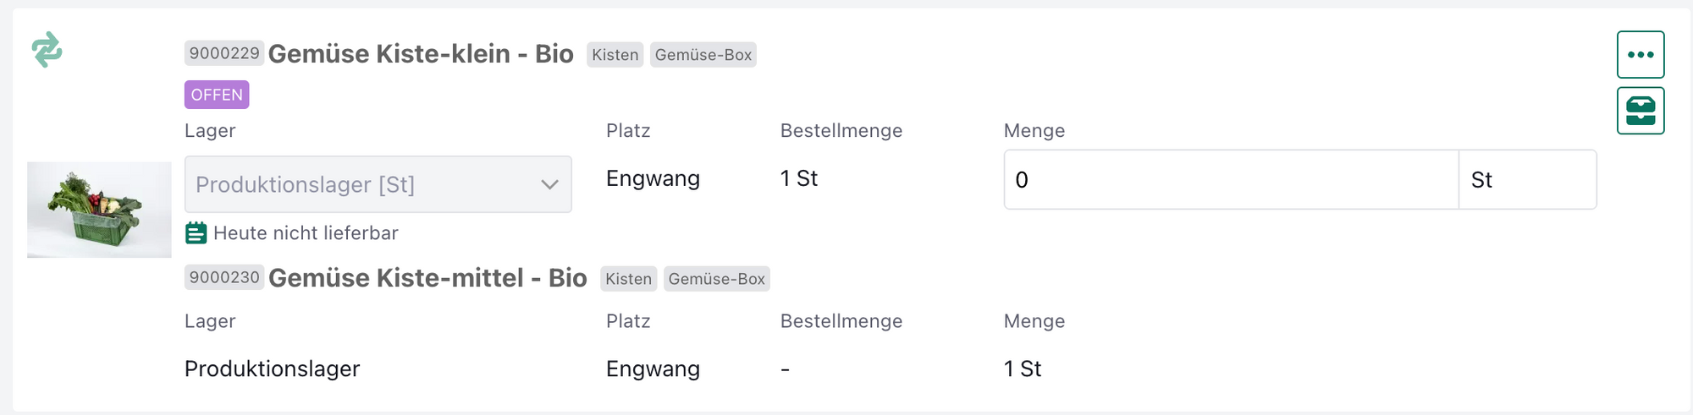Click the OFFEN status badge
The image size is (1693, 415).
(217, 95)
